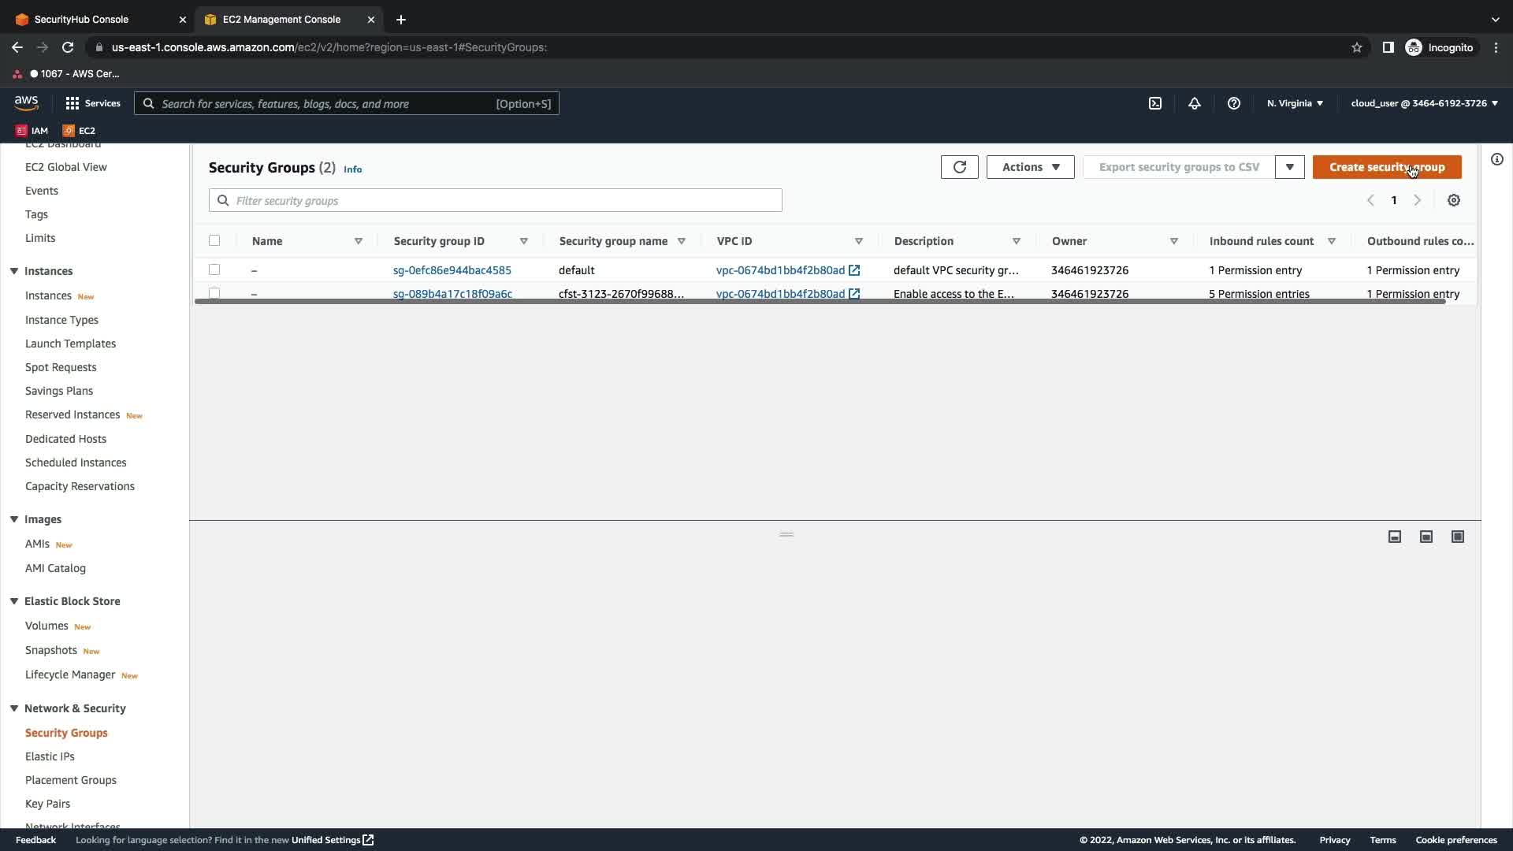Image resolution: width=1513 pixels, height=851 pixels.
Task: Open the Actions dropdown
Action: (1030, 167)
